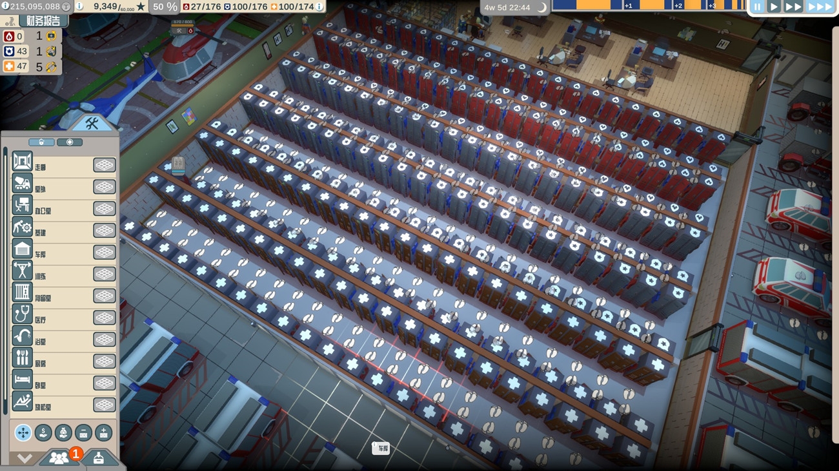The width and height of the screenshot is (839, 471).
Task: Toggle the left filter pill above room list
Action: point(41,142)
